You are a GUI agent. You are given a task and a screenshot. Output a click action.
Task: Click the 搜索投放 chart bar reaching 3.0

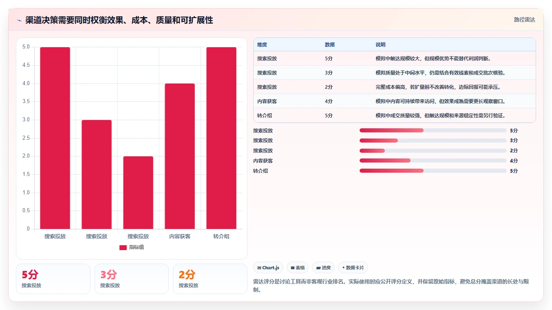[x=97, y=174]
